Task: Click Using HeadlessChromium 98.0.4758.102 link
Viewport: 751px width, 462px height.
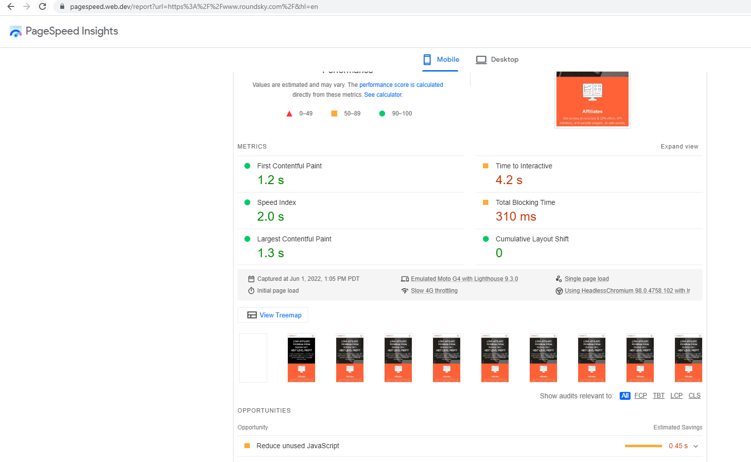Action: coord(627,291)
